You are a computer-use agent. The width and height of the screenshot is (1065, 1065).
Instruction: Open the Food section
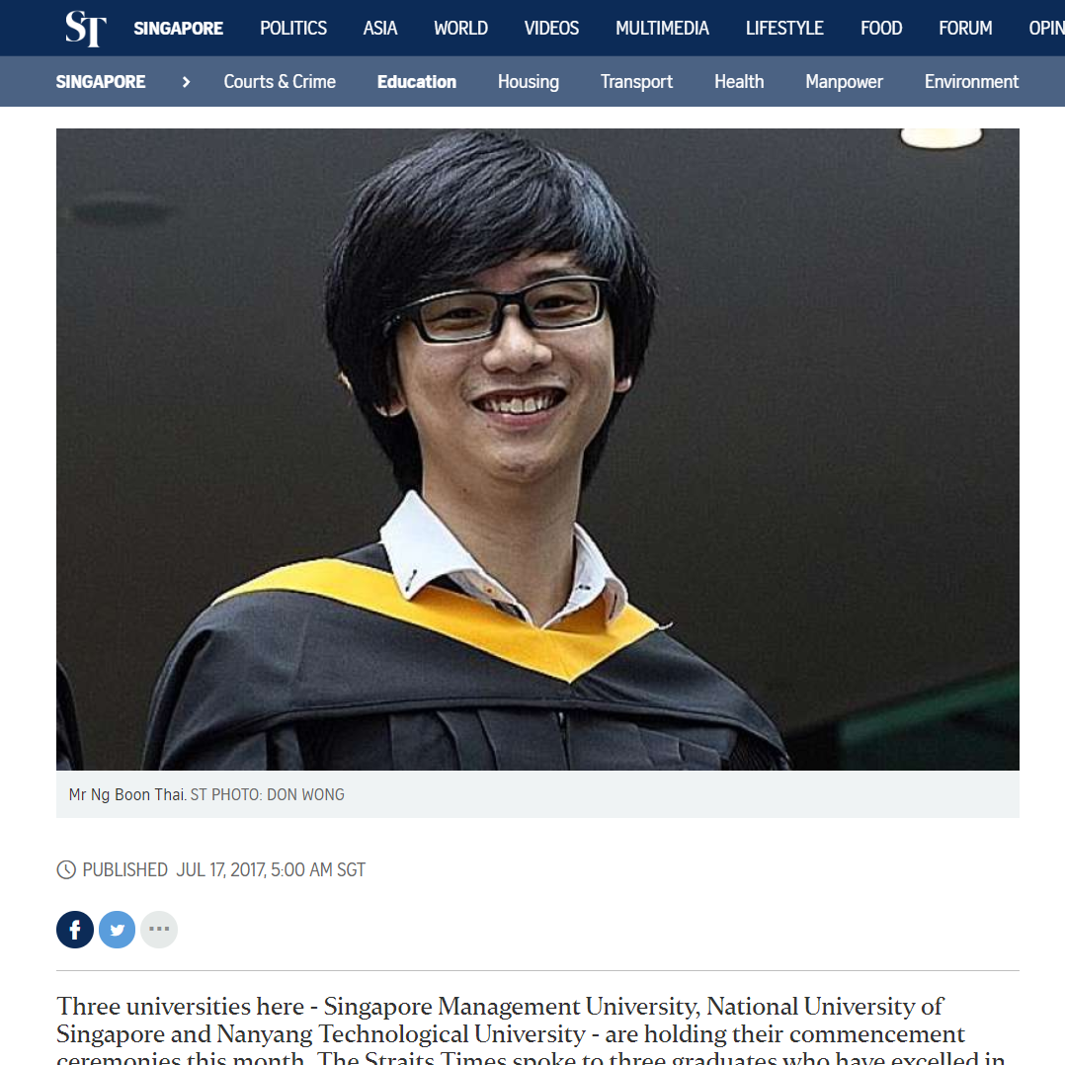tap(881, 28)
